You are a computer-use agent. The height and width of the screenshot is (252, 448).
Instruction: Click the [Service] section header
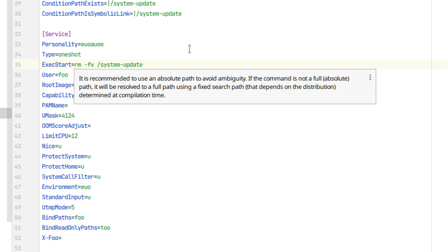57,34
